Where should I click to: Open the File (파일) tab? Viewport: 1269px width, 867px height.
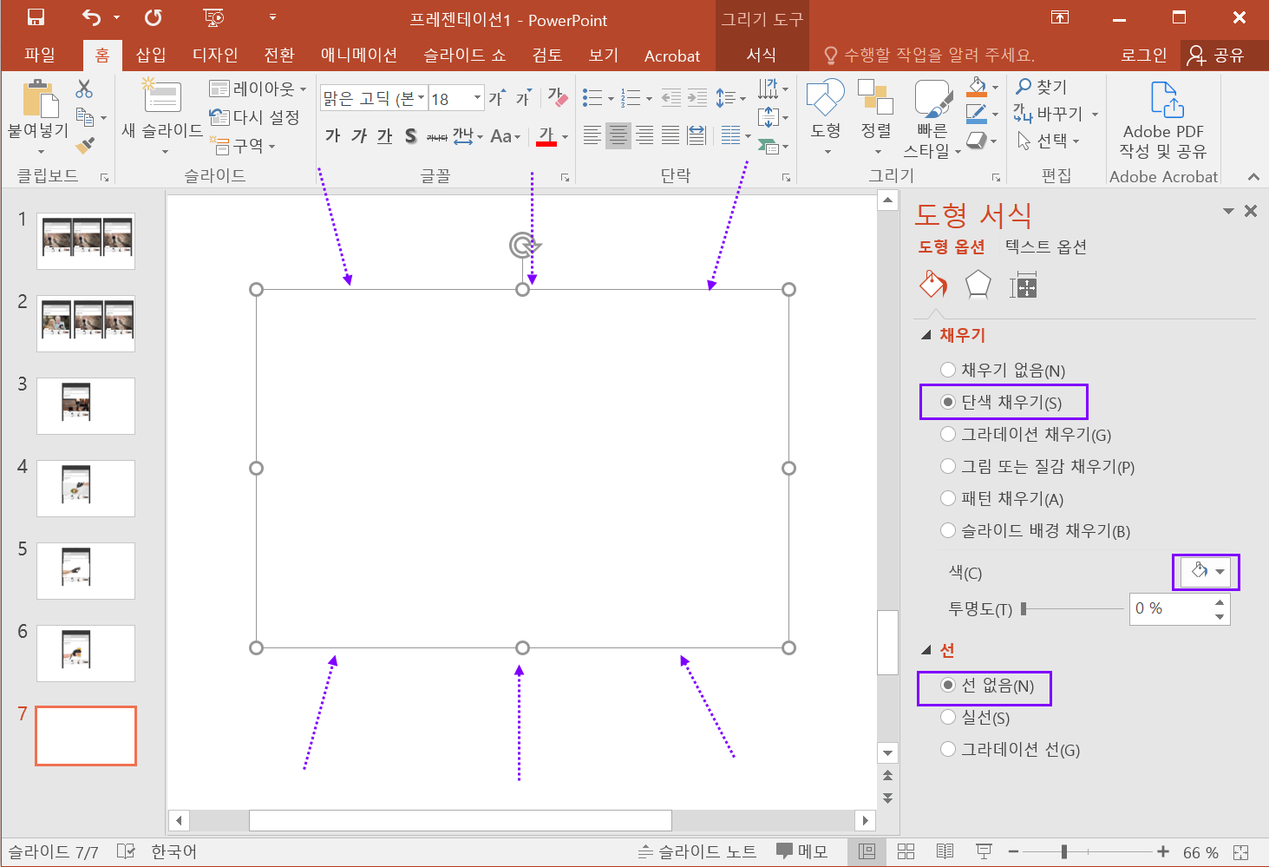point(40,56)
